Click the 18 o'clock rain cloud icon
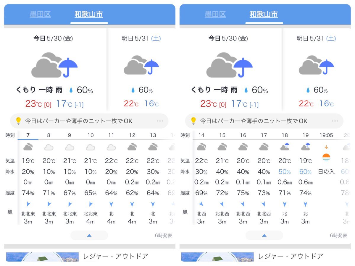This screenshot has height=266, width=355. click(285, 147)
